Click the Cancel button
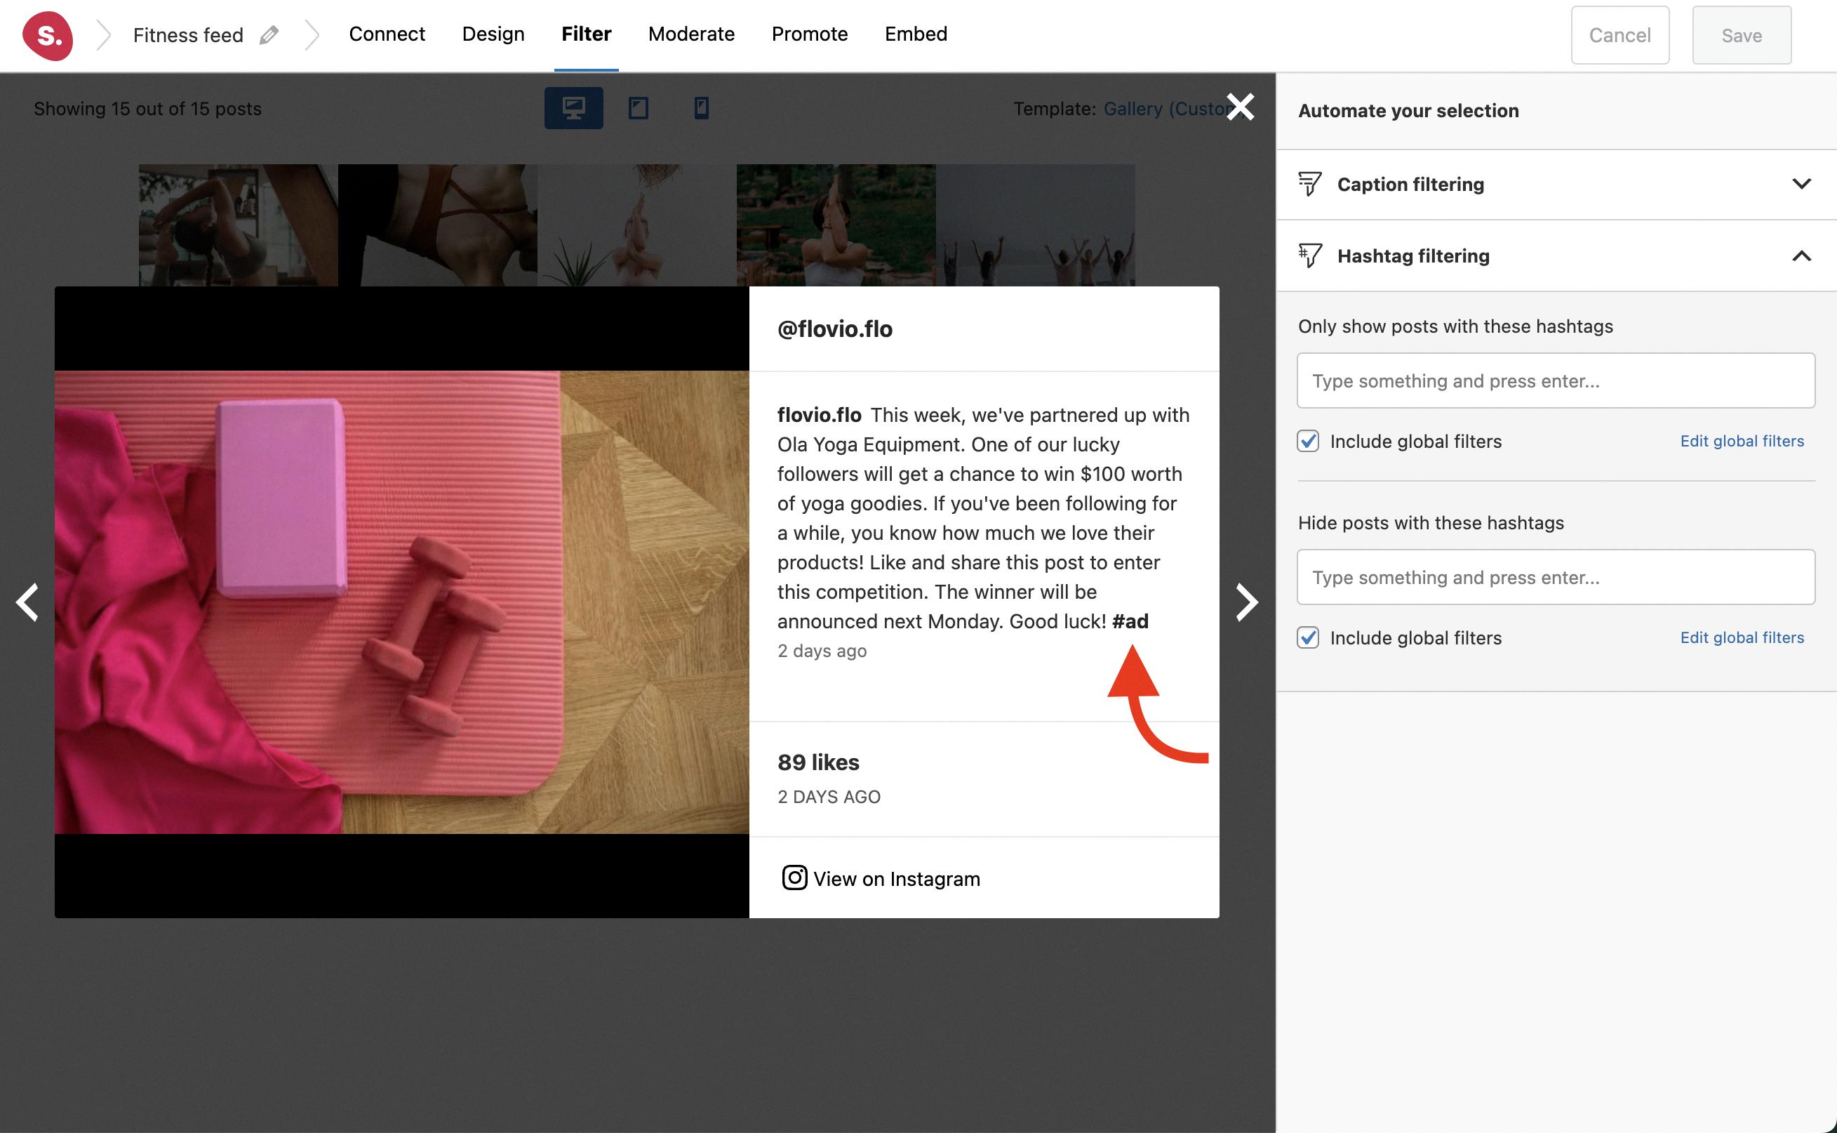The width and height of the screenshot is (1837, 1133). (x=1619, y=35)
